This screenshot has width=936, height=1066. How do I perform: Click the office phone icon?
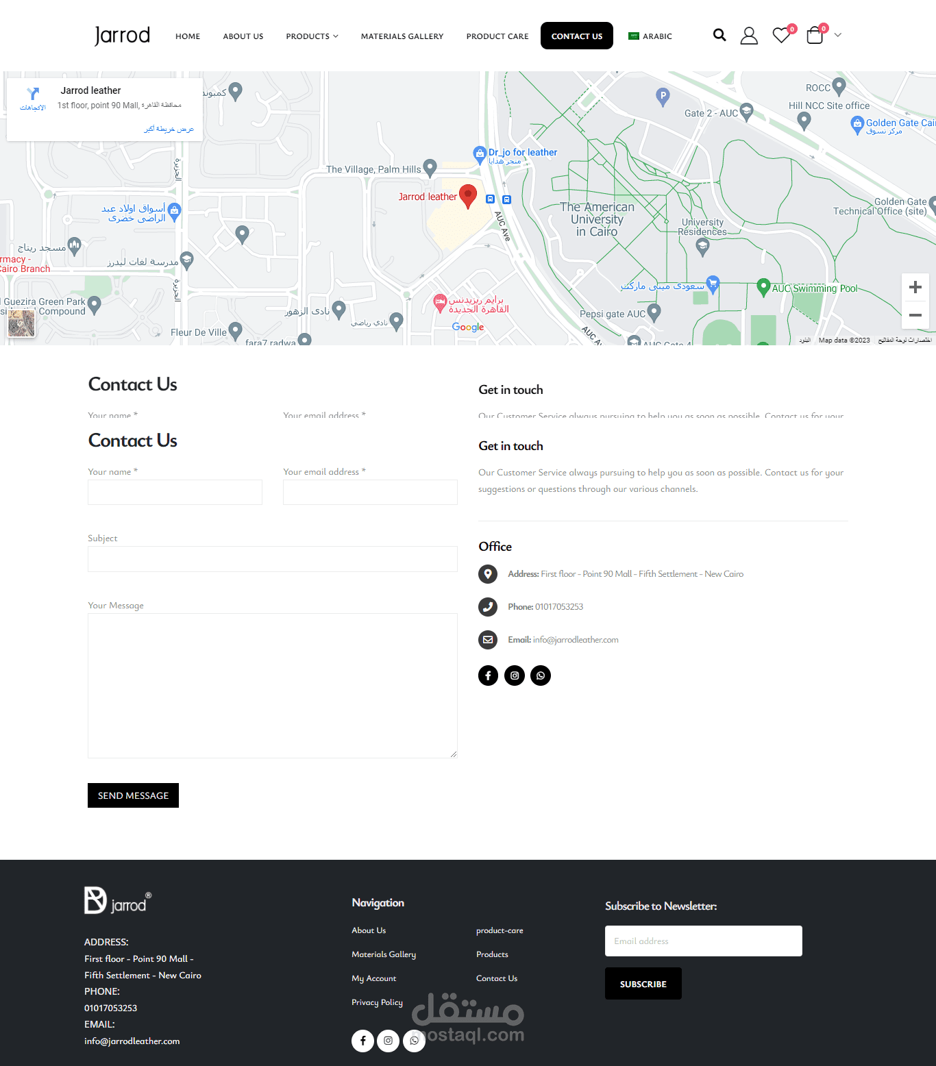[x=488, y=607]
